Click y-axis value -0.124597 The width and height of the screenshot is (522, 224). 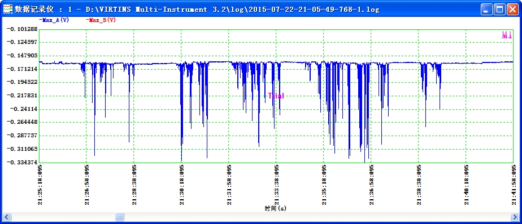(21, 42)
